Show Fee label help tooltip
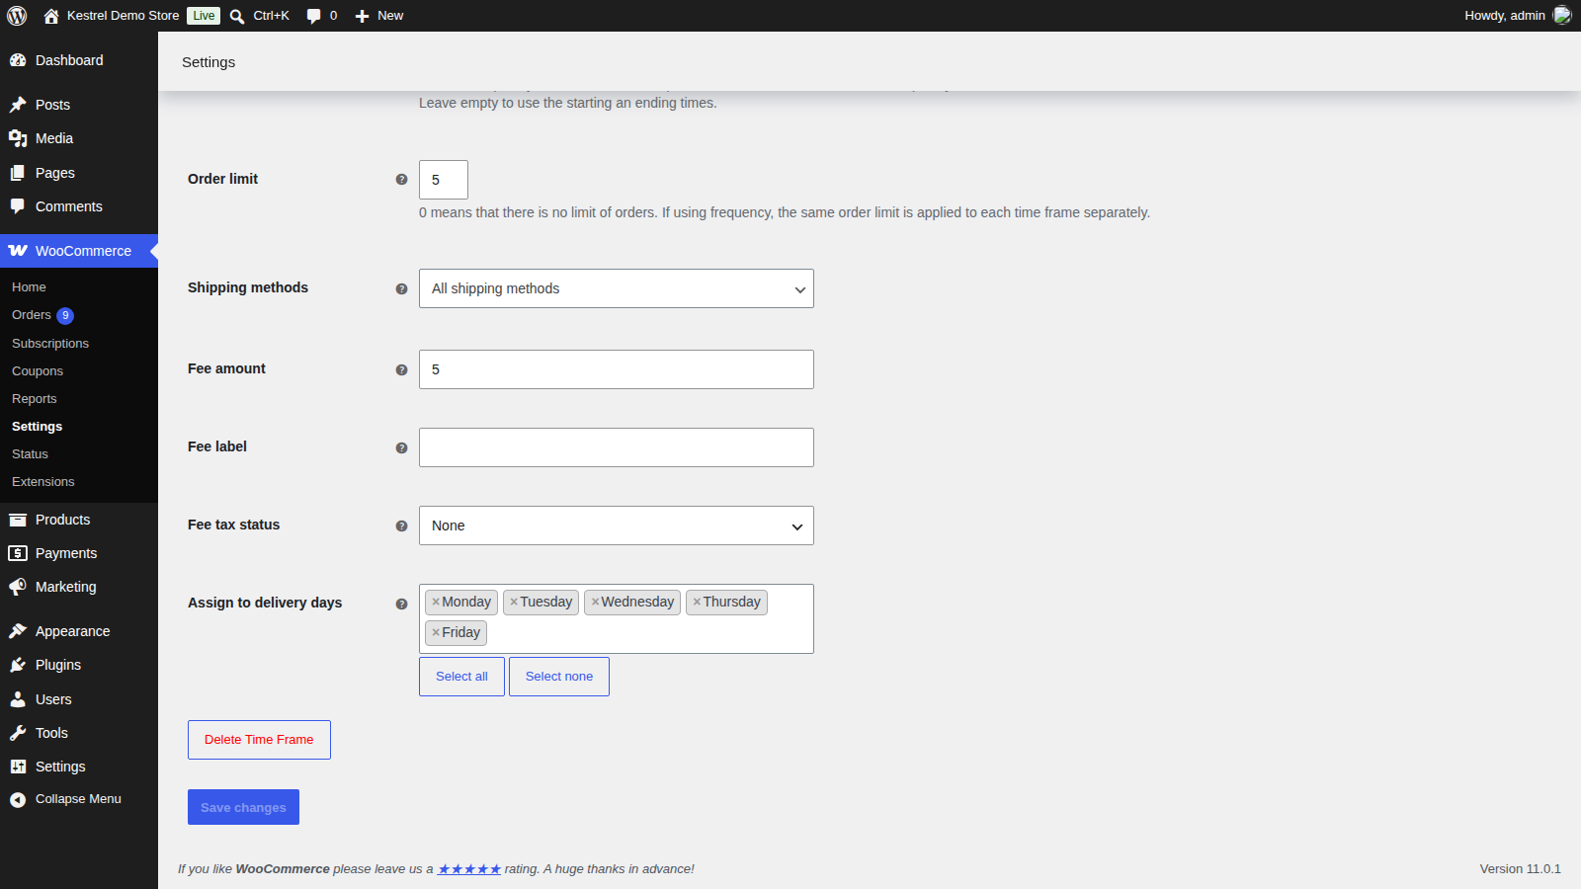The height and width of the screenshot is (889, 1581). click(401, 448)
